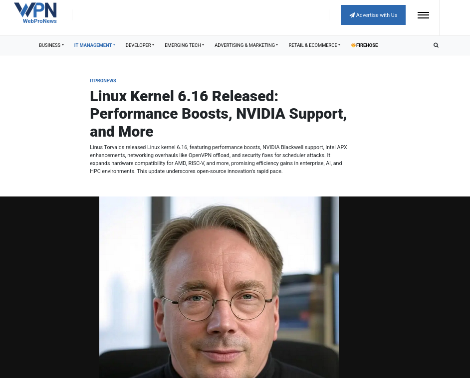Click the Firehose navigation link
The width and height of the screenshot is (470, 378).
pyautogui.click(x=365, y=45)
